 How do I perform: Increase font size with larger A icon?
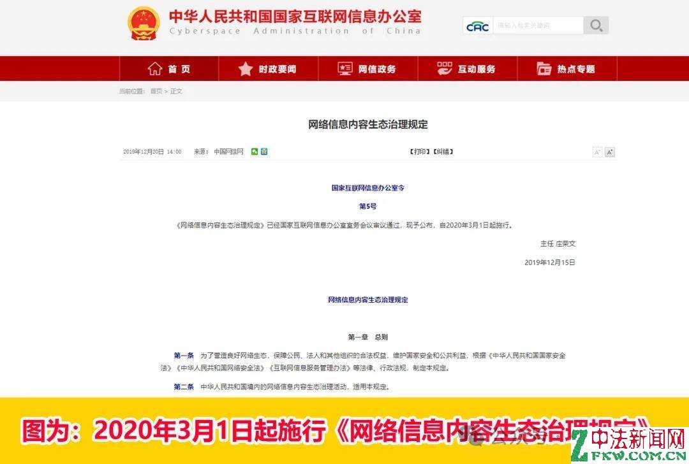pyautogui.click(x=609, y=152)
